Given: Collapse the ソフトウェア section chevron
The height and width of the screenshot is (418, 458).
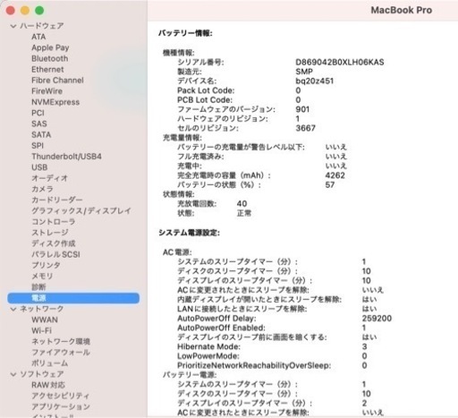Looking at the screenshot, I should pyautogui.click(x=13, y=374).
